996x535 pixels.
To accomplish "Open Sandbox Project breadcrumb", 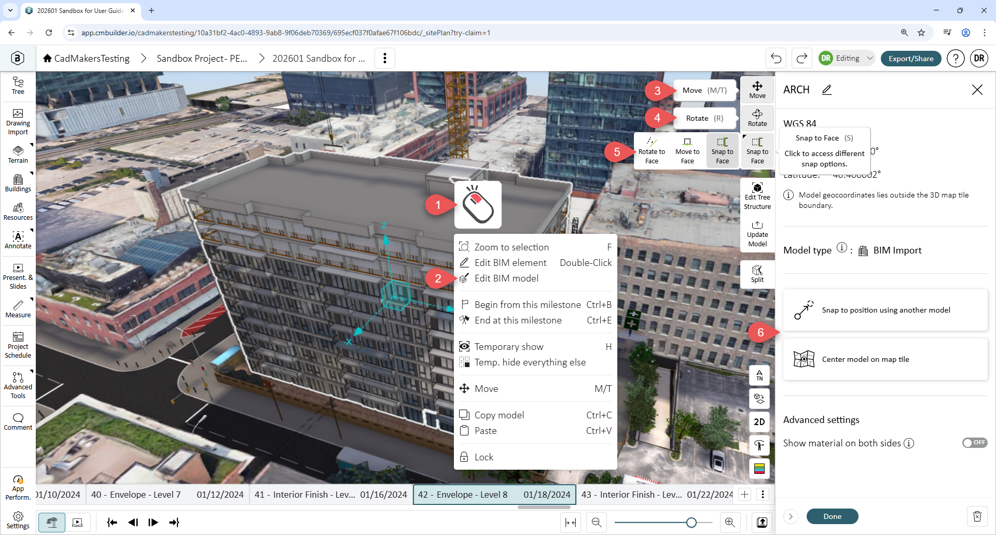I will pyautogui.click(x=202, y=59).
